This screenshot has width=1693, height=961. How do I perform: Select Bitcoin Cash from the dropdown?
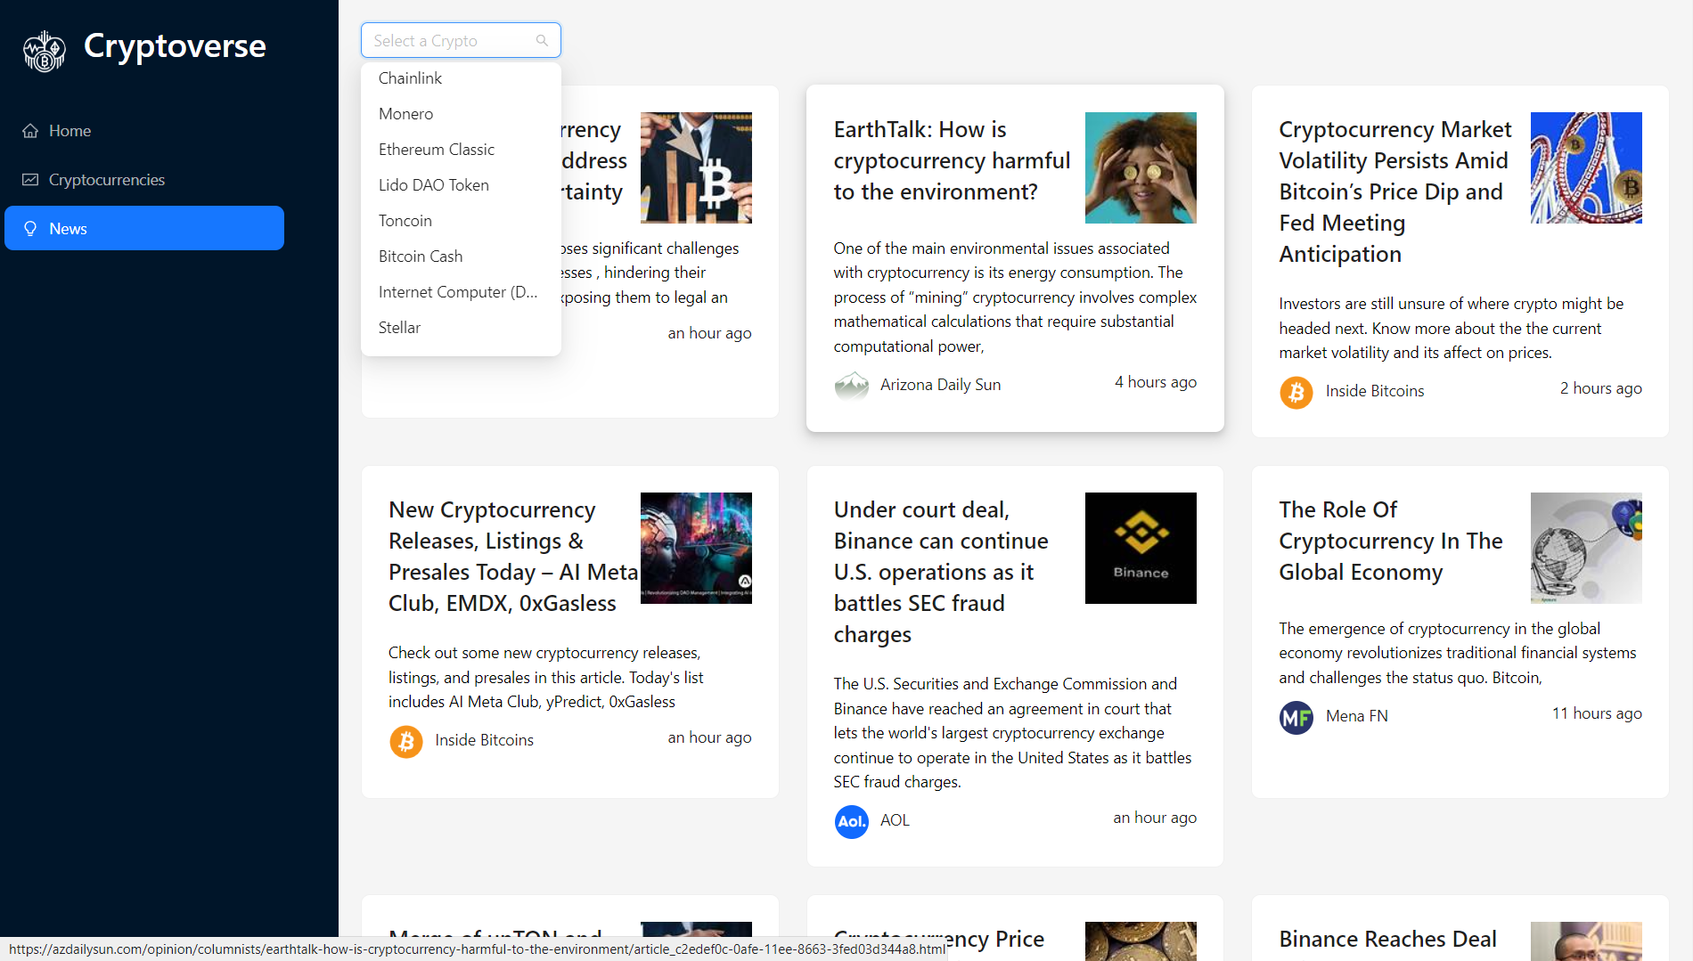(421, 256)
